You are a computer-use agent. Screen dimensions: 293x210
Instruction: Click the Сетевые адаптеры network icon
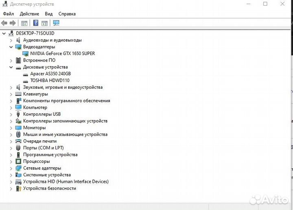(18, 168)
